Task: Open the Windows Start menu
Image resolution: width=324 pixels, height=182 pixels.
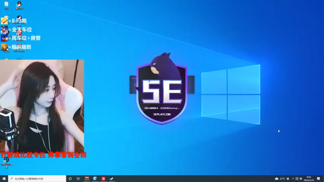Action: pyautogui.click(x=4, y=179)
